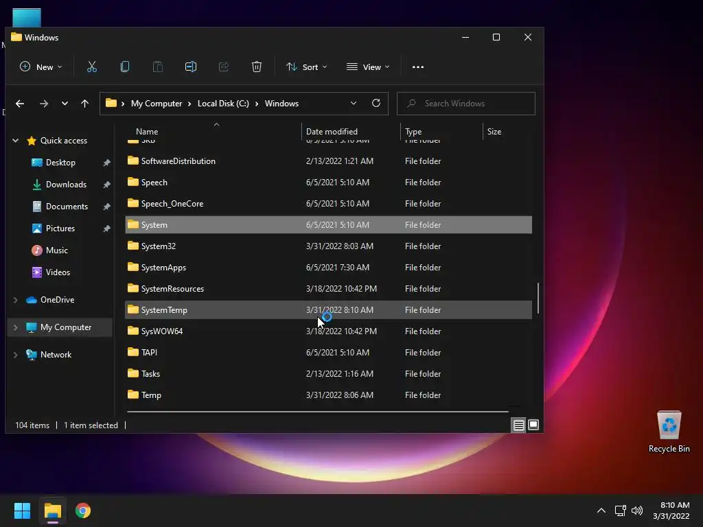
Task: Click the Rename icon in toolbar
Action: (x=191, y=67)
